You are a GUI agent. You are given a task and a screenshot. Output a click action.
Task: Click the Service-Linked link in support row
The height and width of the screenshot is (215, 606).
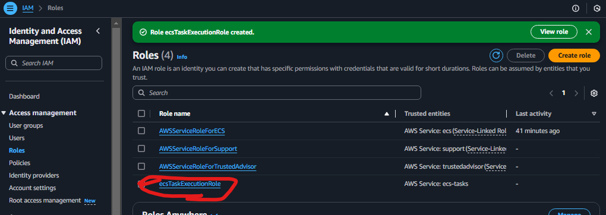(x=487, y=148)
